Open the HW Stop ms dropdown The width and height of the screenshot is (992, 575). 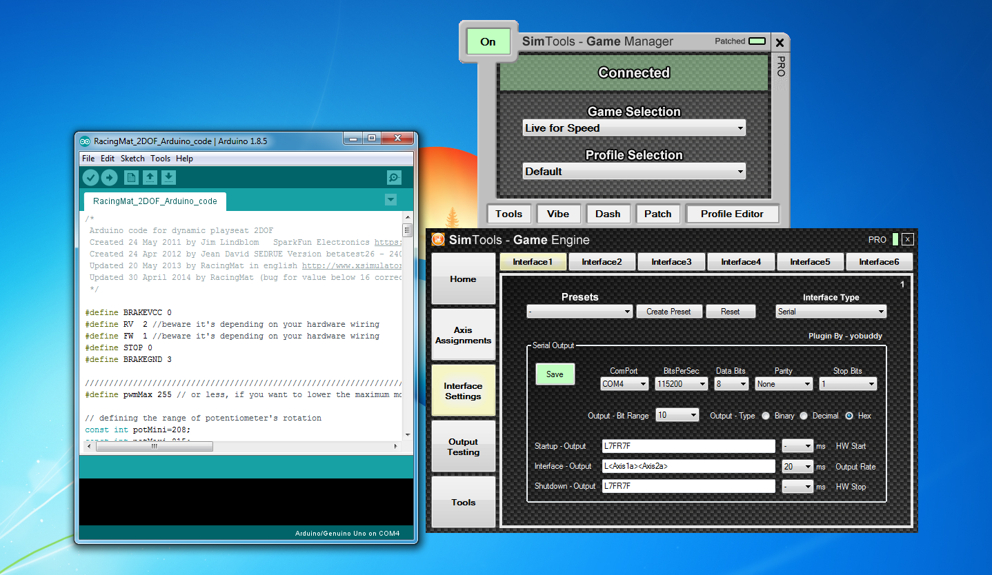click(797, 487)
